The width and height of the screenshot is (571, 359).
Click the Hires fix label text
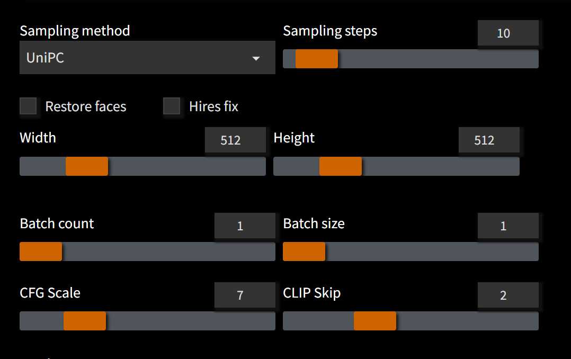coord(213,106)
